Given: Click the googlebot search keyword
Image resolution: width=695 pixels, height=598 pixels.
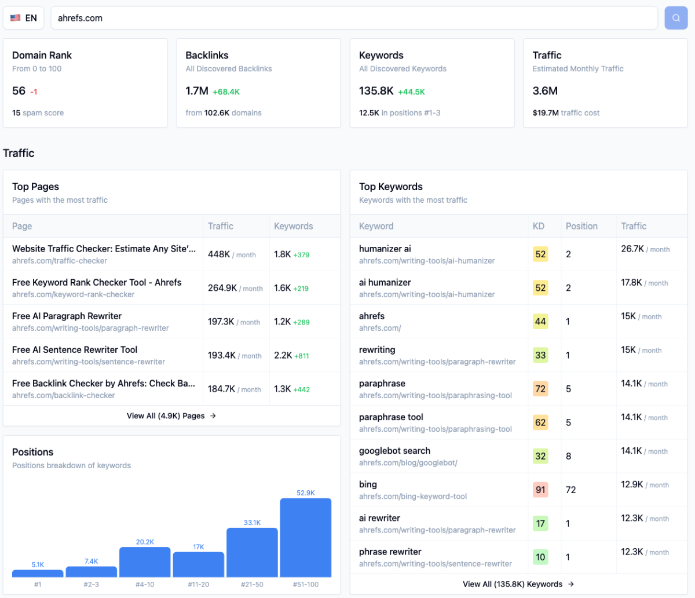Looking at the screenshot, I should tap(394, 451).
